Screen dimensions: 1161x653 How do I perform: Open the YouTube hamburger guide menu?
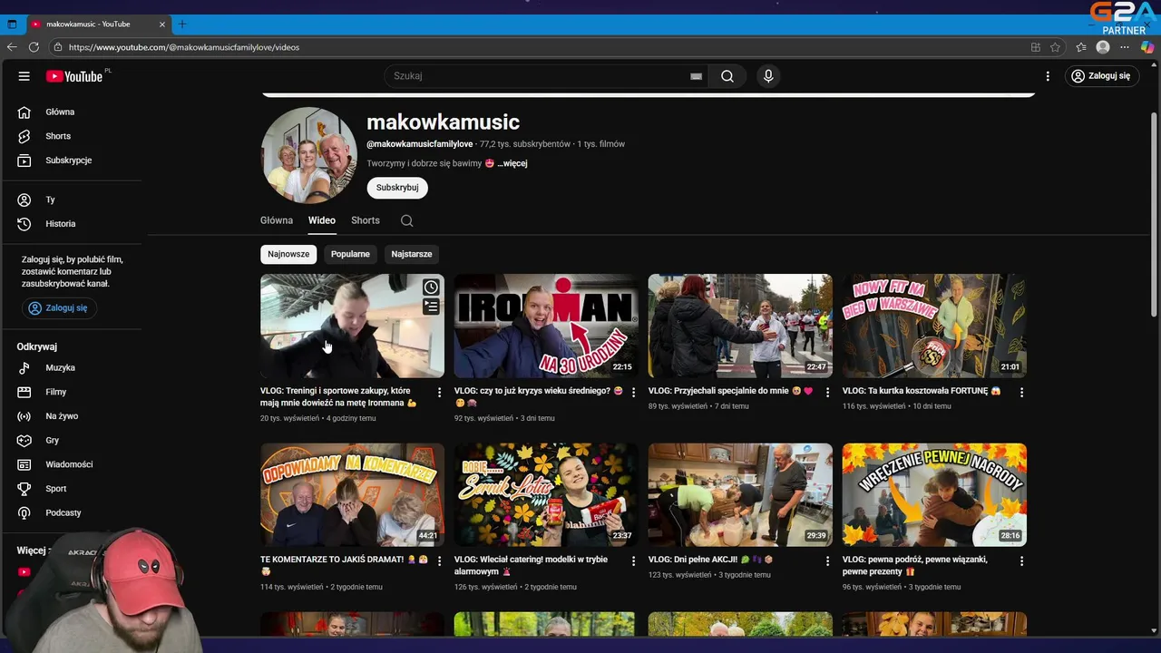click(x=24, y=76)
